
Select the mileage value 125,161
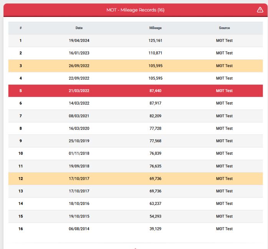pyautogui.click(x=155, y=41)
